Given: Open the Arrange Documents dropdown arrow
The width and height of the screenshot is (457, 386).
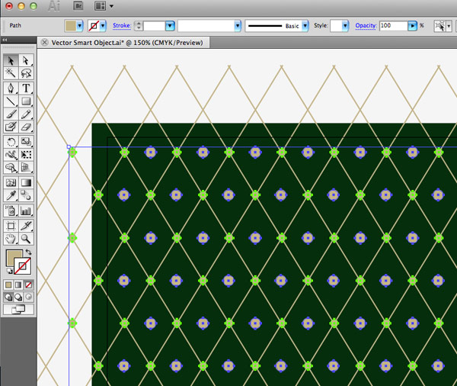Looking at the screenshot, I should coord(111,6).
